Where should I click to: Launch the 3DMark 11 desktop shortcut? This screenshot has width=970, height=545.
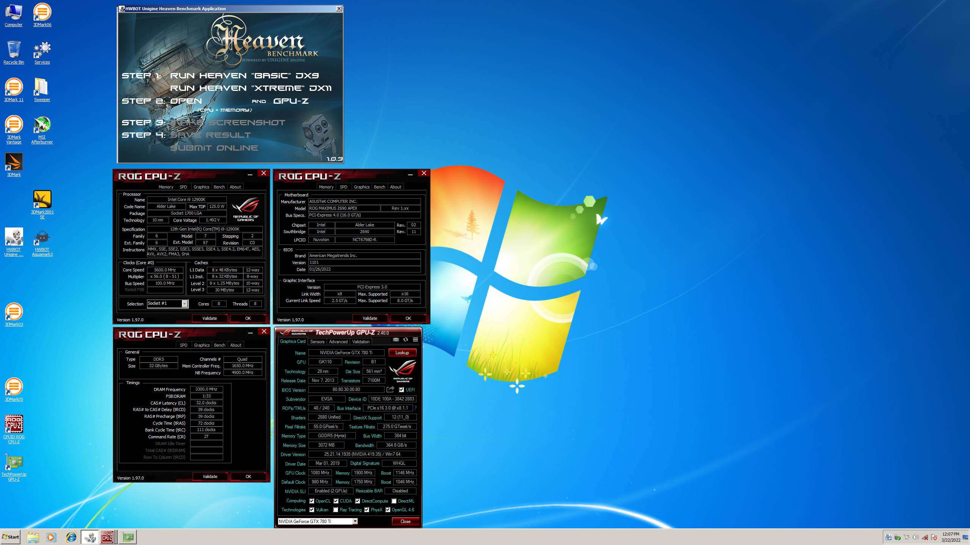pos(14,90)
